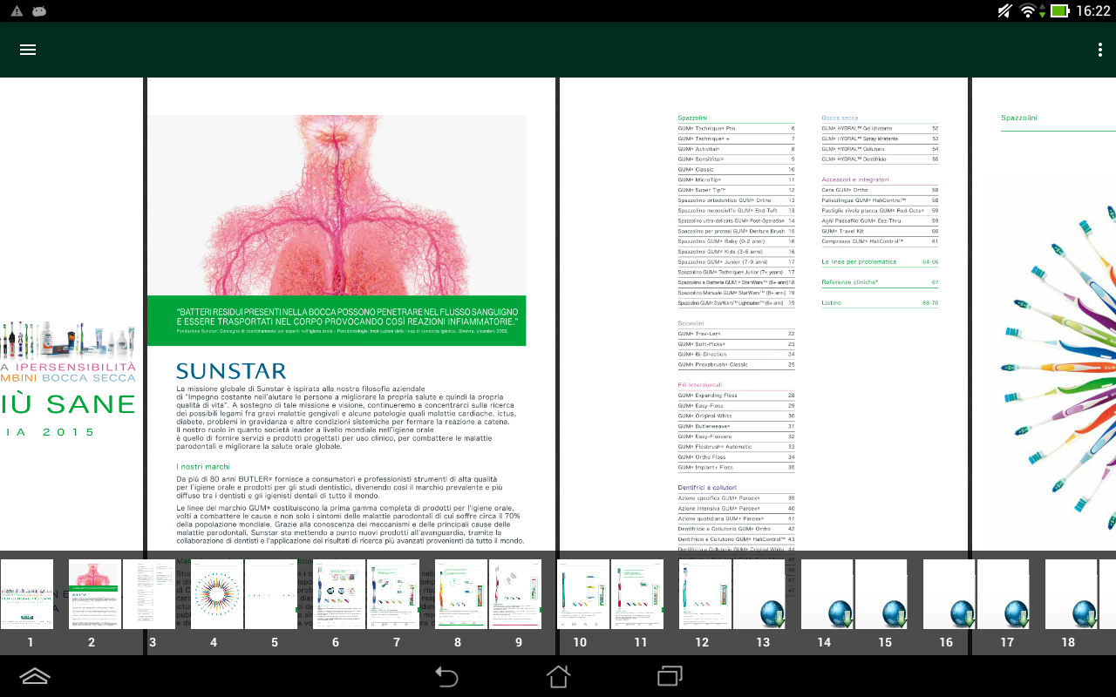
Task: Click the 'Listino' index entry
Action: [x=880, y=303]
